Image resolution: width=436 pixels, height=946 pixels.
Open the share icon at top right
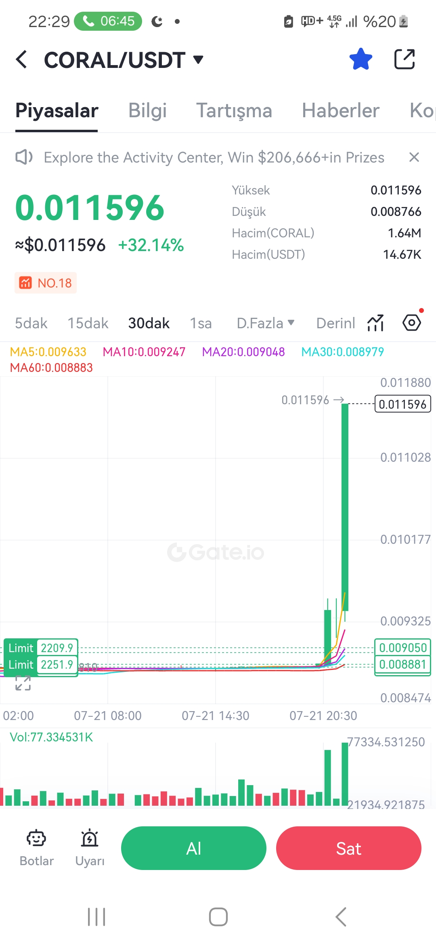click(404, 59)
